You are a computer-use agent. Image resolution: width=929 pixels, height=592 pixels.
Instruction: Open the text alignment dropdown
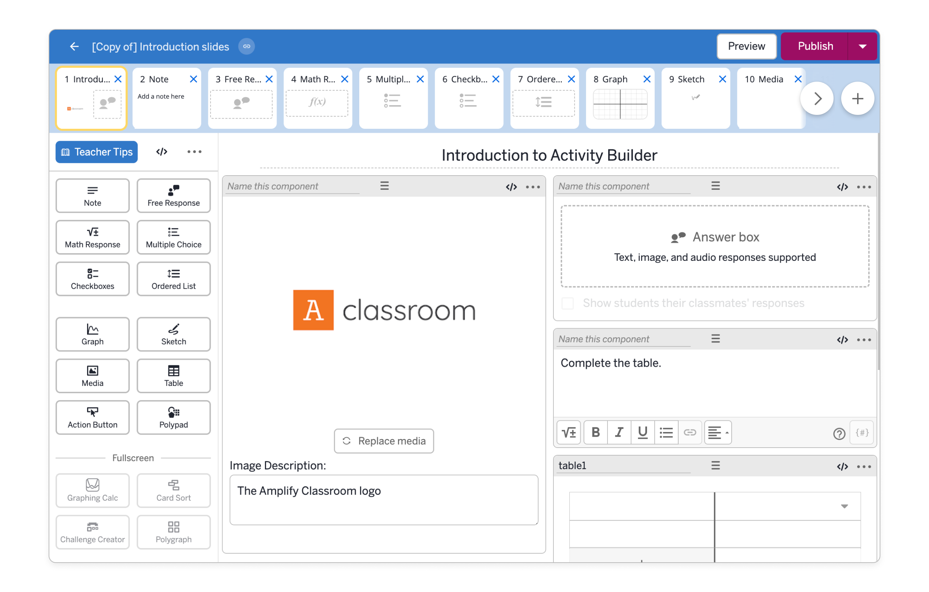pos(718,433)
